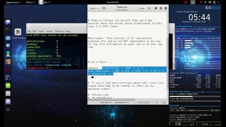Open Help menu in terminal window
Viewport: 226px width, 127px height.
(x=67, y=31)
